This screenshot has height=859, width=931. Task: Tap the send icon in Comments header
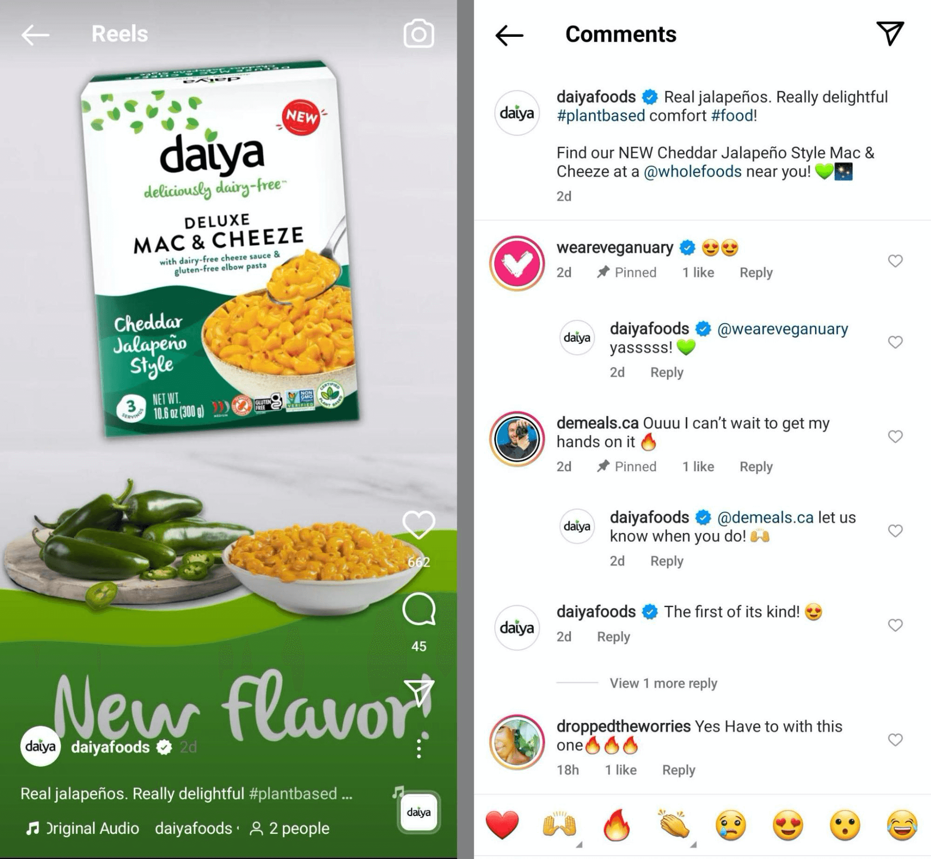[890, 33]
